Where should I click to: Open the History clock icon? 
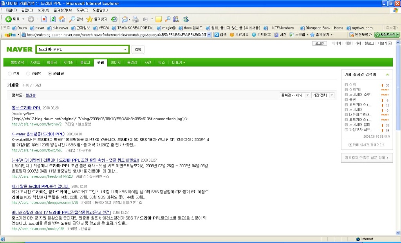pyautogui.click(x=114, y=19)
